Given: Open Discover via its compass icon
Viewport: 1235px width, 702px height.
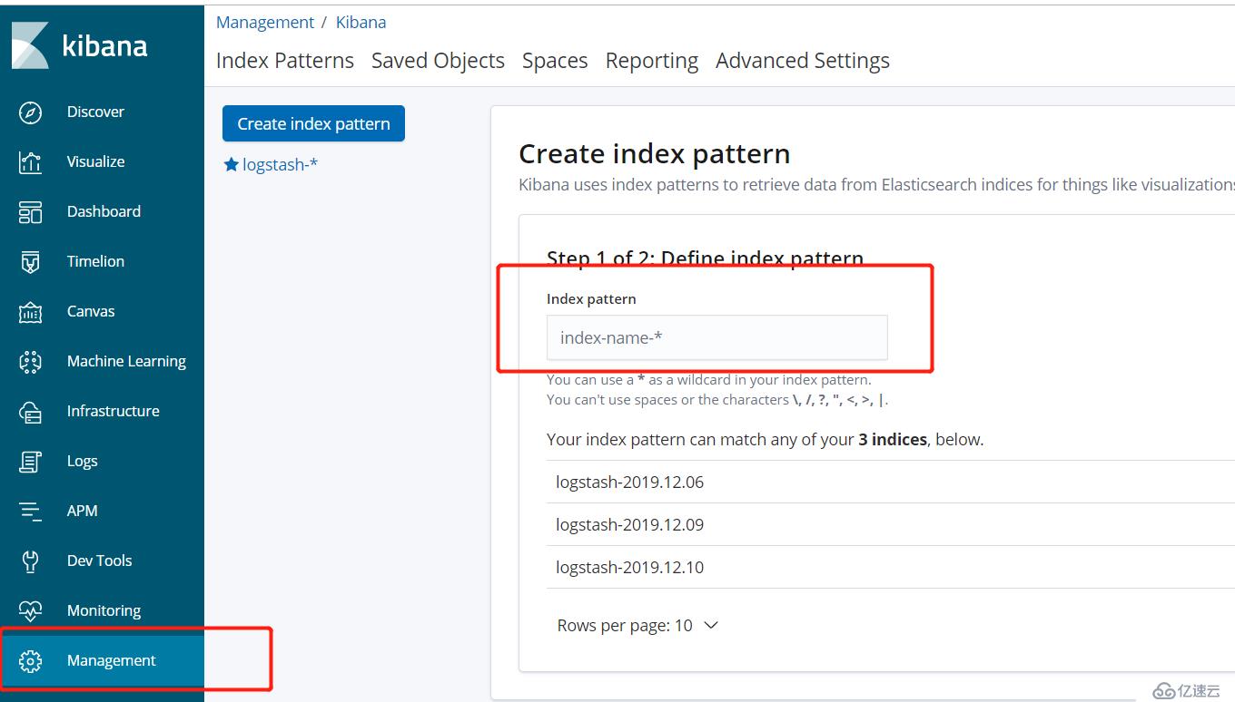Looking at the screenshot, I should [30, 112].
